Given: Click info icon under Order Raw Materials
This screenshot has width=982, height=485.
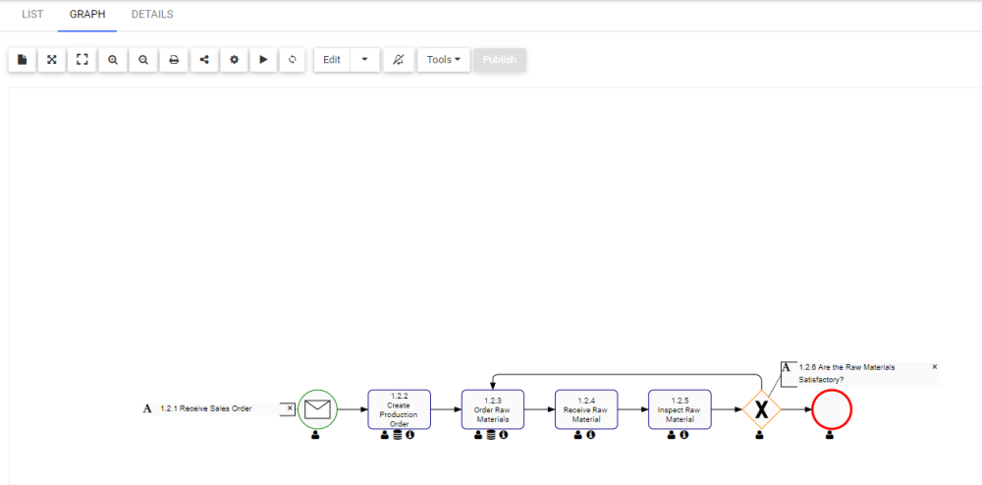Looking at the screenshot, I should tap(504, 435).
